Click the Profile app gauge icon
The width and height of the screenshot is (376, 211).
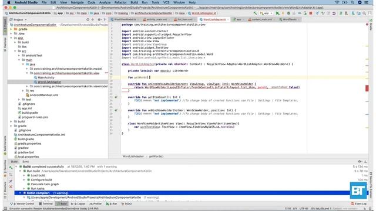click(x=300, y=13)
